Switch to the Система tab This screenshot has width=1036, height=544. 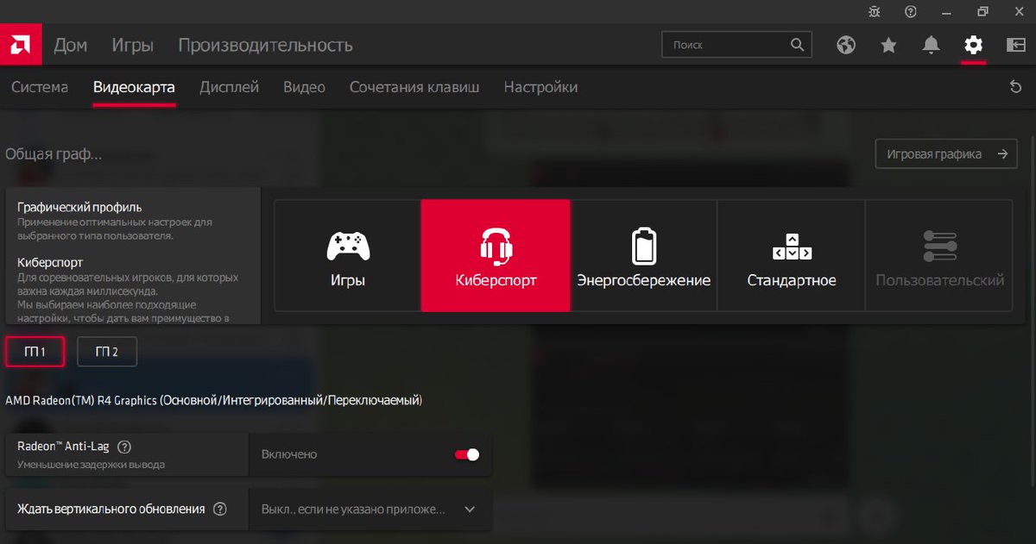click(40, 87)
